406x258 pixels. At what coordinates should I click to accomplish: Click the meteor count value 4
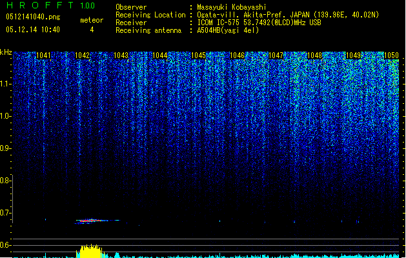pyautogui.click(x=92, y=30)
